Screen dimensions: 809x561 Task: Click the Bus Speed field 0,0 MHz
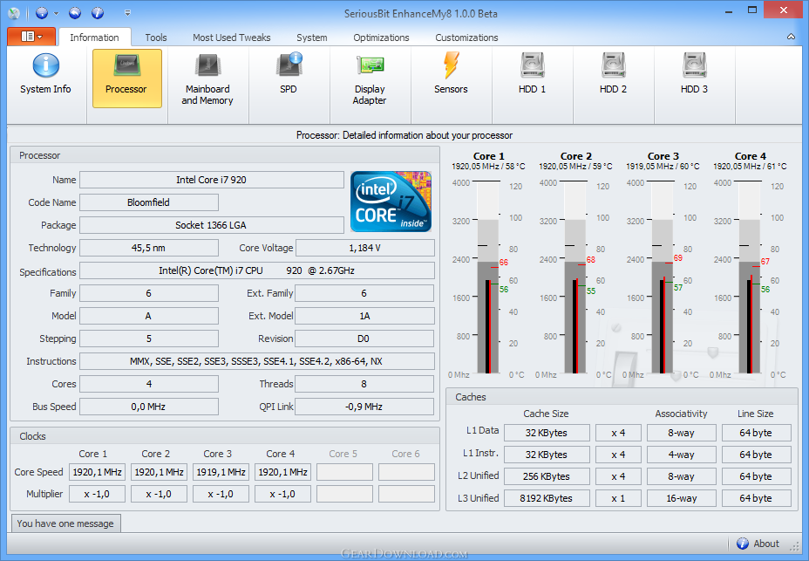148,407
